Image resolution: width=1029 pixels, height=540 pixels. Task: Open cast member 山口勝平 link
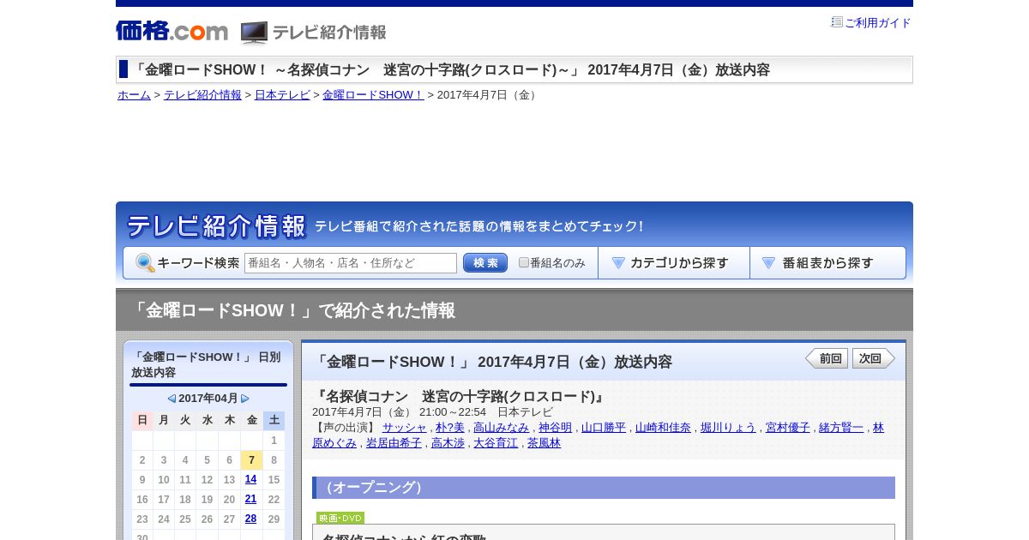coord(604,428)
